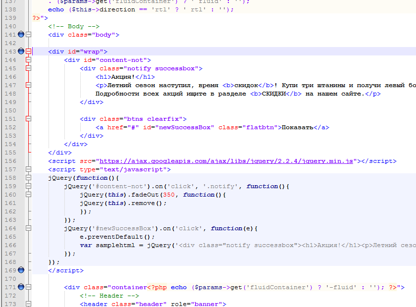This screenshot has height=307, width=416.
Task: Click line number 166 in the margin
Action: (10, 245)
